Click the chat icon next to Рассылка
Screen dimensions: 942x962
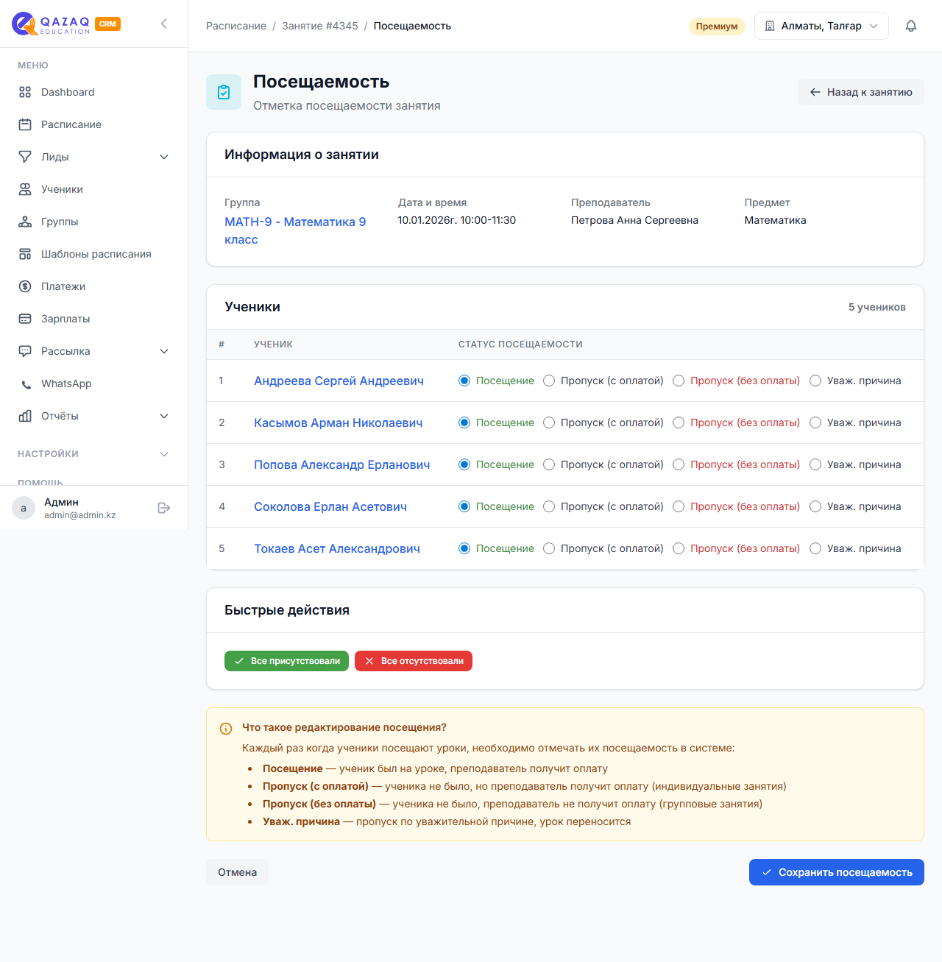pos(25,351)
